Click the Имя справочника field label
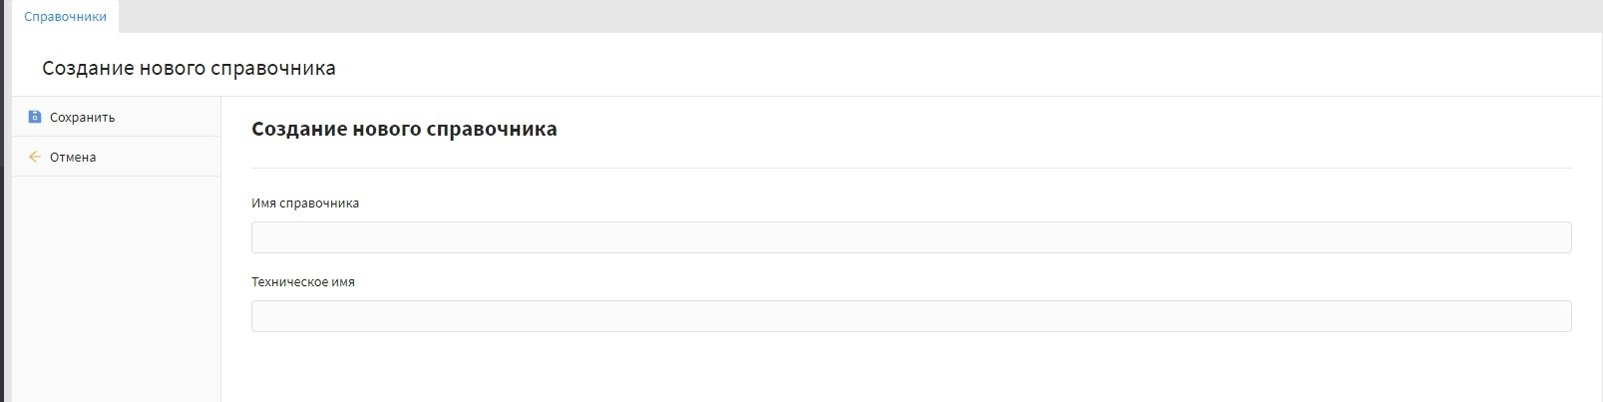The height and width of the screenshot is (402, 1603). 305,203
